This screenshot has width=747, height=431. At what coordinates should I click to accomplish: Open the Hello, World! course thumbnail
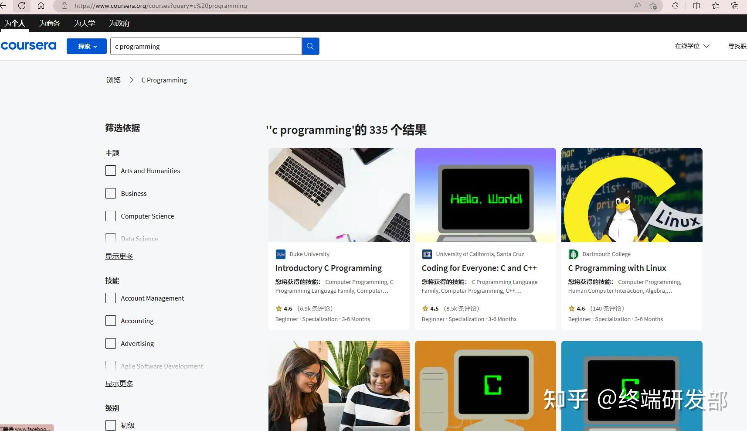click(x=486, y=195)
